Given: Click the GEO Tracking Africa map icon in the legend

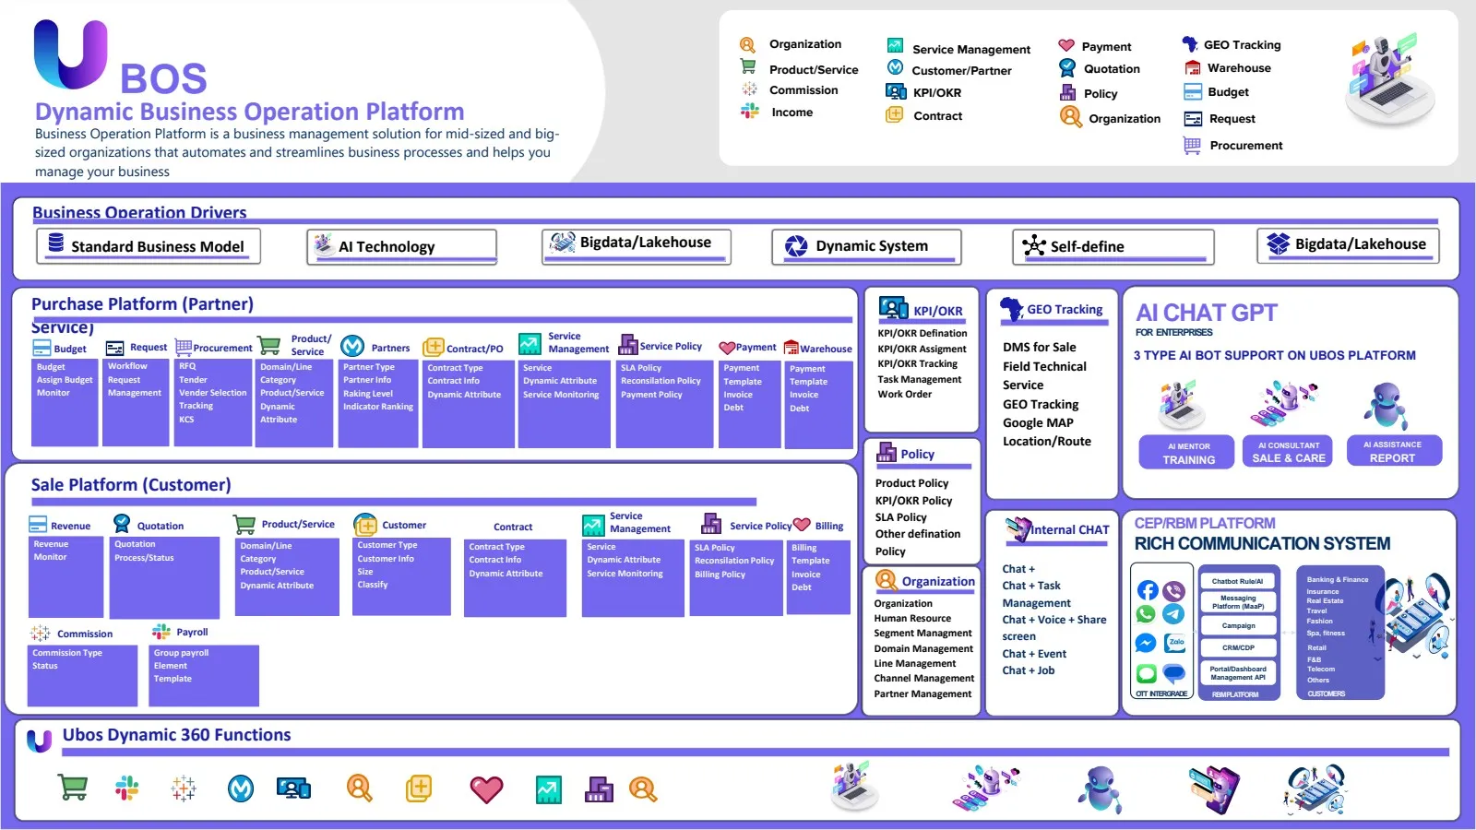Looking at the screenshot, I should (x=1190, y=44).
